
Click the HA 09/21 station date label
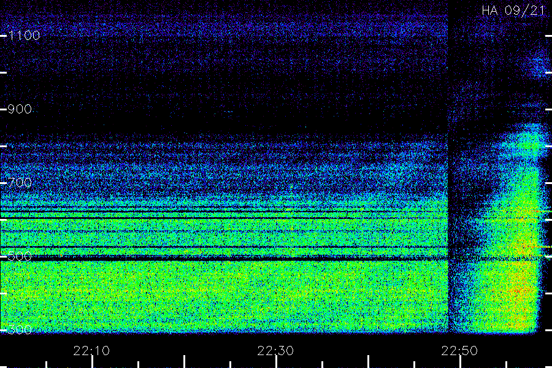tap(513, 10)
